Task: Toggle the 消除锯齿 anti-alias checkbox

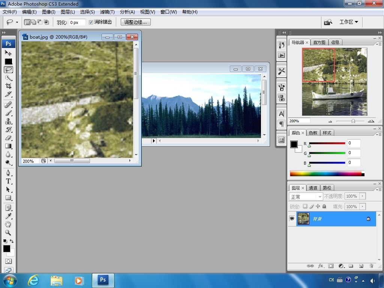Action: pyautogui.click(x=91, y=22)
